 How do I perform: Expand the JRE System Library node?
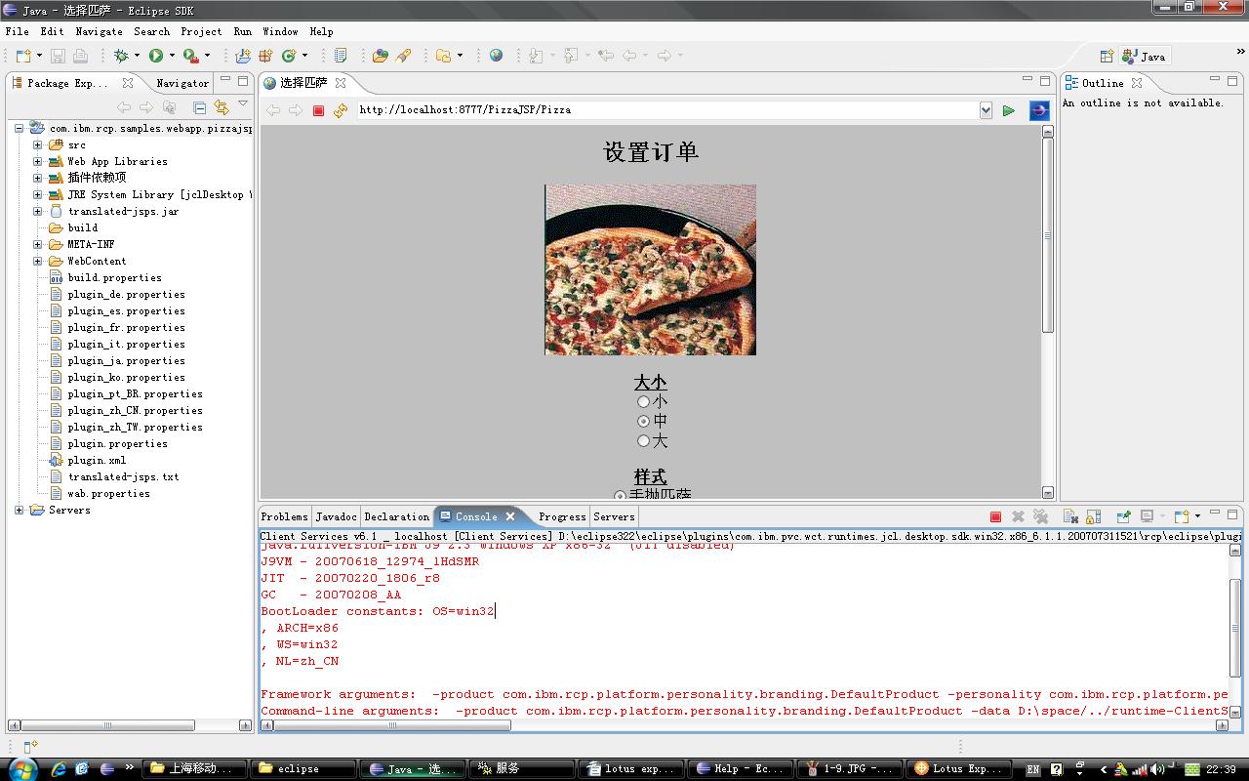point(38,194)
